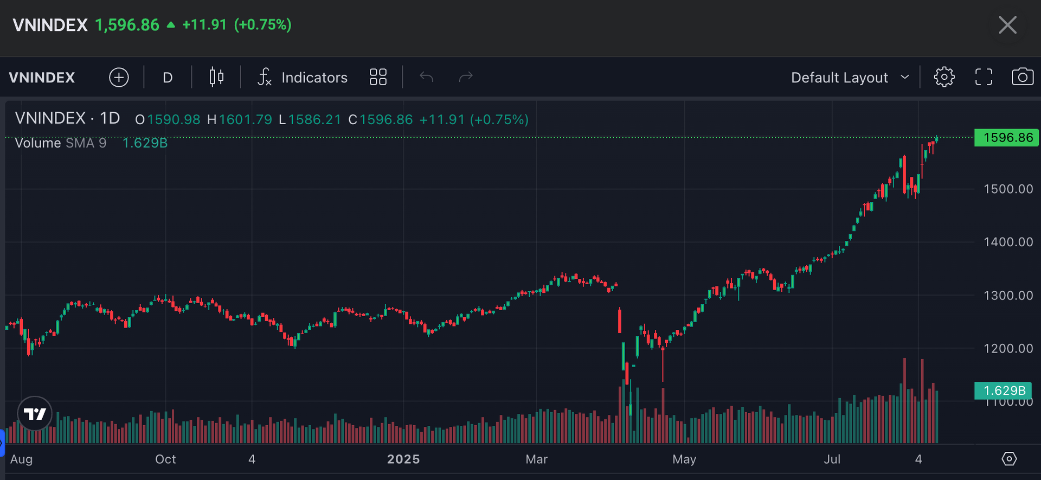Click the open price O1590.98 in legend
This screenshot has width=1041, height=480.
[168, 120]
